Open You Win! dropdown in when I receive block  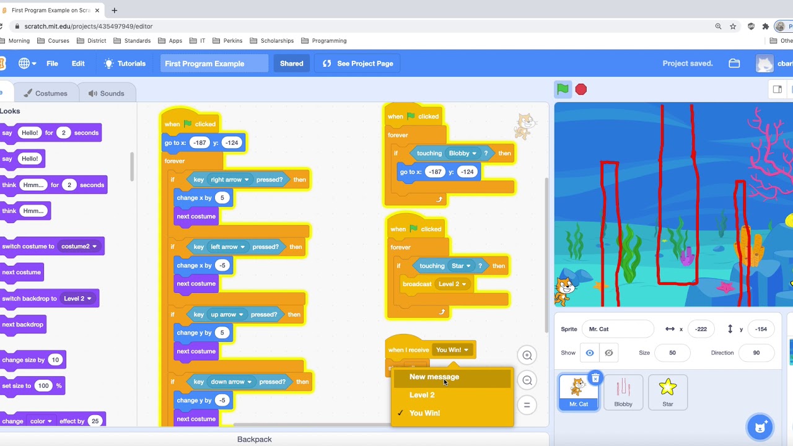[453, 350]
